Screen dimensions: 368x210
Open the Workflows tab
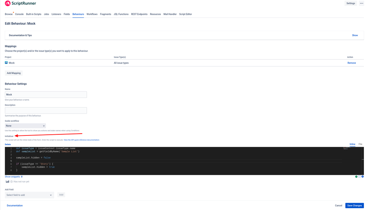[x=92, y=14]
